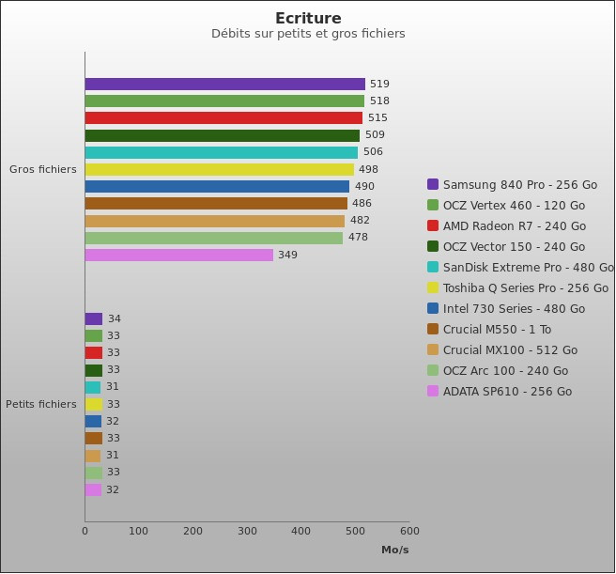Click the x-axis tick label '600'

pos(409,531)
